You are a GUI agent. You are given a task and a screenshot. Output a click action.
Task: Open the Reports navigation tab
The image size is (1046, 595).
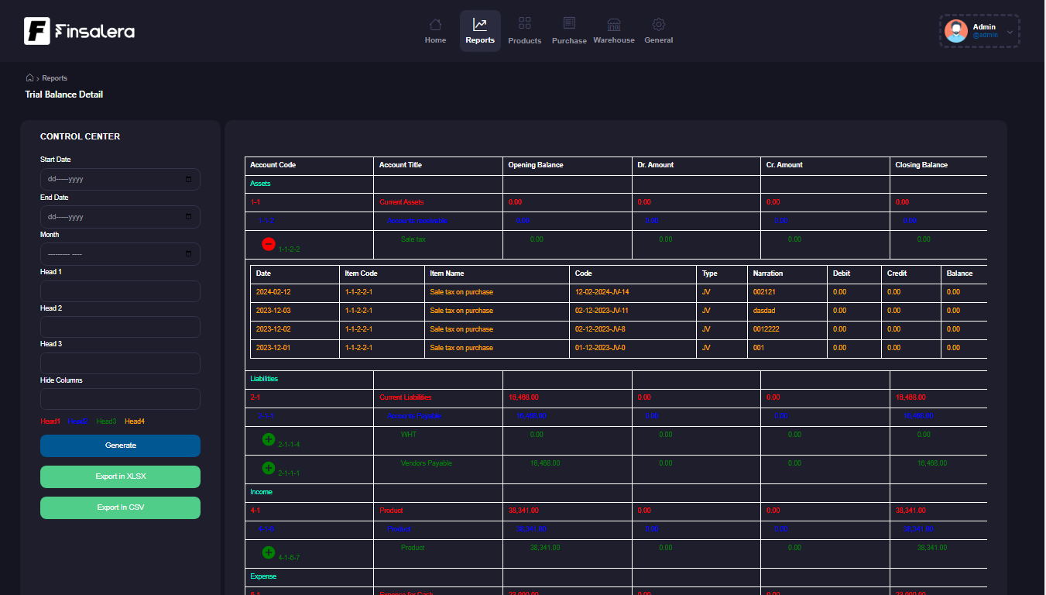coord(480,31)
